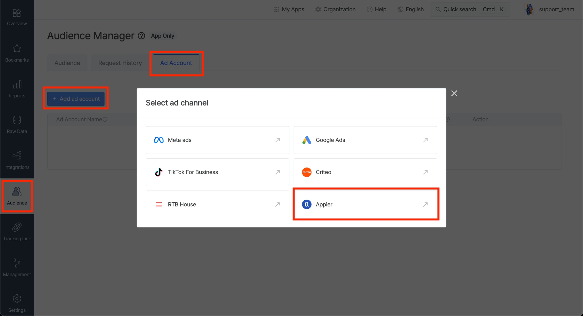Open the support_team account menu
Image resolution: width=583 pixels, height=316 pixels.
pos(550,9)
